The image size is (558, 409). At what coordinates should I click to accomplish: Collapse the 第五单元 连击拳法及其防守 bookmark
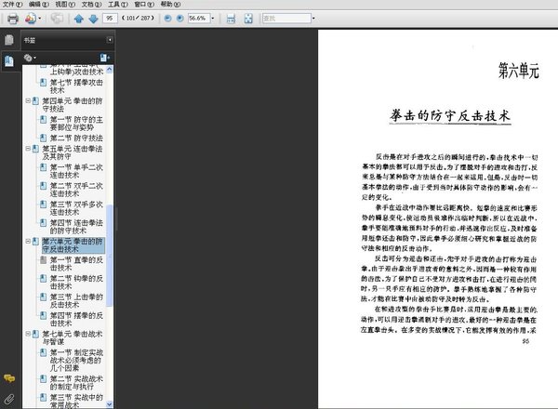[28, 149]
